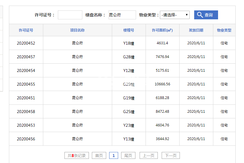Click the magnifier icon in the 查询 button
This screenshot has width=244, height=163.
click(200, 15)
